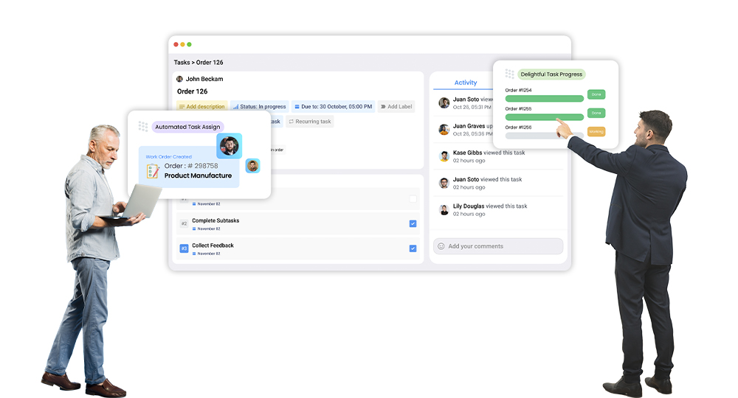Click the #2 badge beside Complete Subtasks
Screen dimensions: 738x398
pyautogui.click(x=184, y=223)
